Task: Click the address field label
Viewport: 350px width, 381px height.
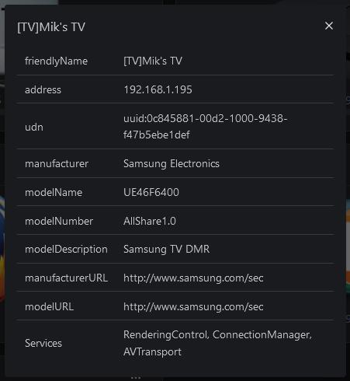Action: 43,89
